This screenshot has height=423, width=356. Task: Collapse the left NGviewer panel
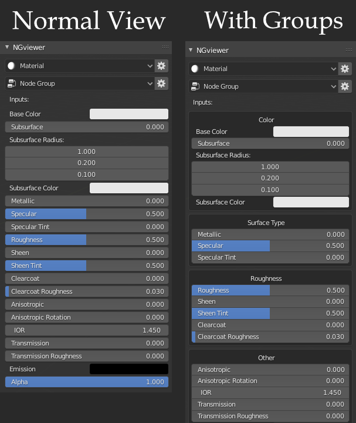(x=7, y=47)
